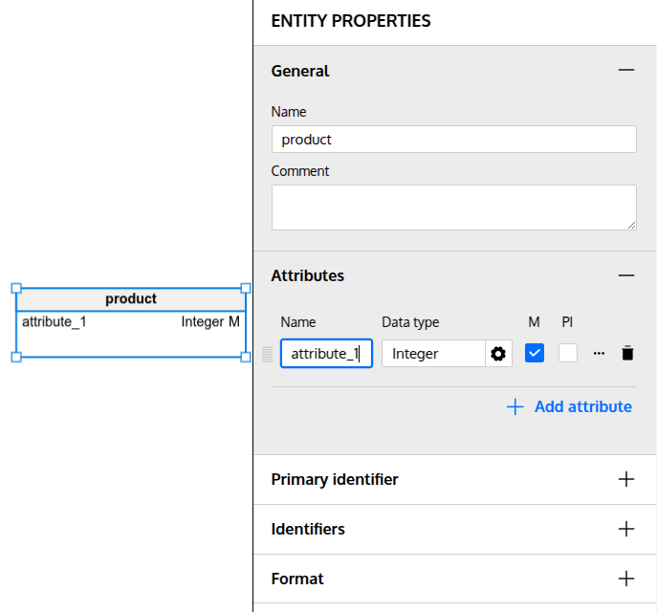Screen dimensions: 657x612
Task: Enable the PI checkbox for attribute_1
Action: 568,353
